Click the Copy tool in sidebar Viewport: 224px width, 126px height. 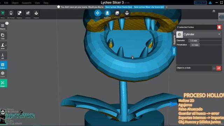point(3,36)
